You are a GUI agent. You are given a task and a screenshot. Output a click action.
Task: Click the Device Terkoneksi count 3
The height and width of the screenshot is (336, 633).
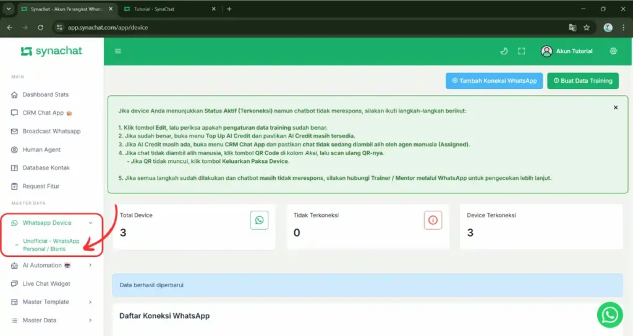tap(470, 233)
